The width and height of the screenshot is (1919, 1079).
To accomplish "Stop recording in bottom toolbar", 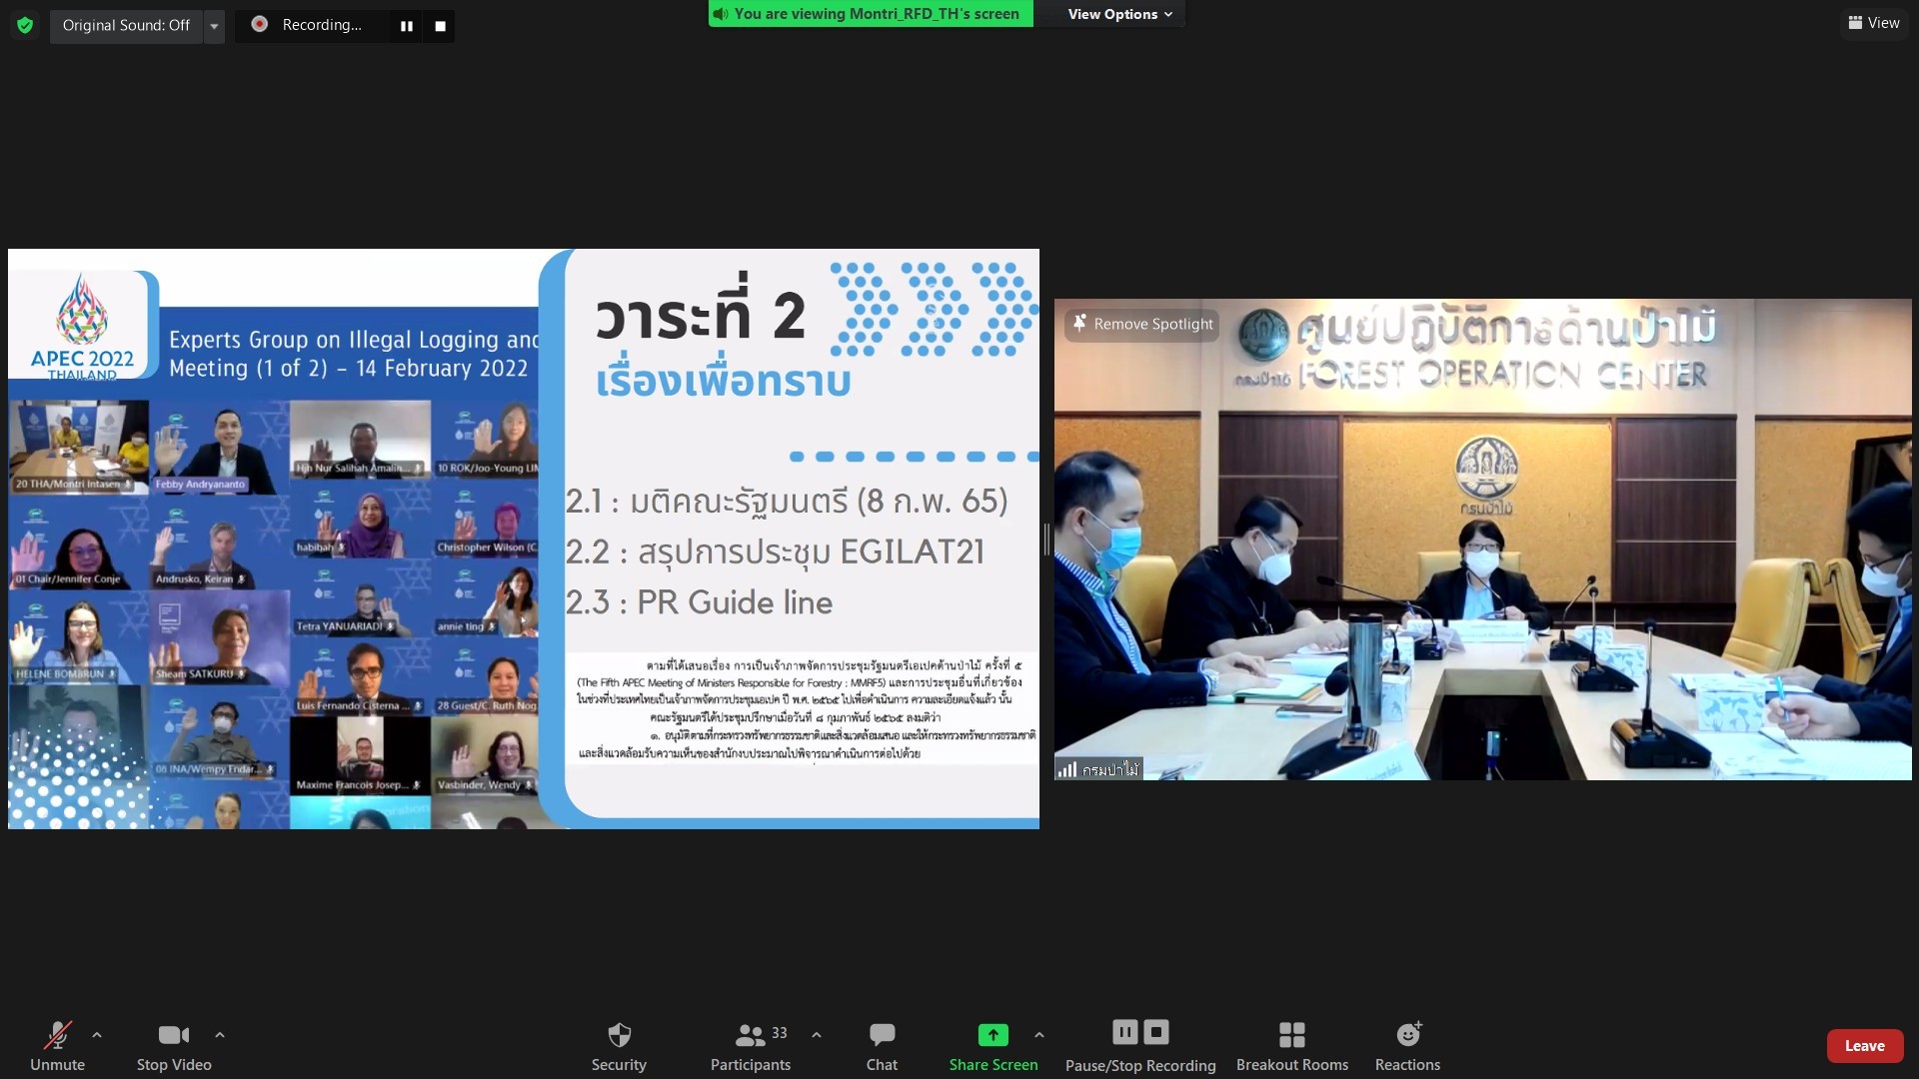I will 1156,1032.
